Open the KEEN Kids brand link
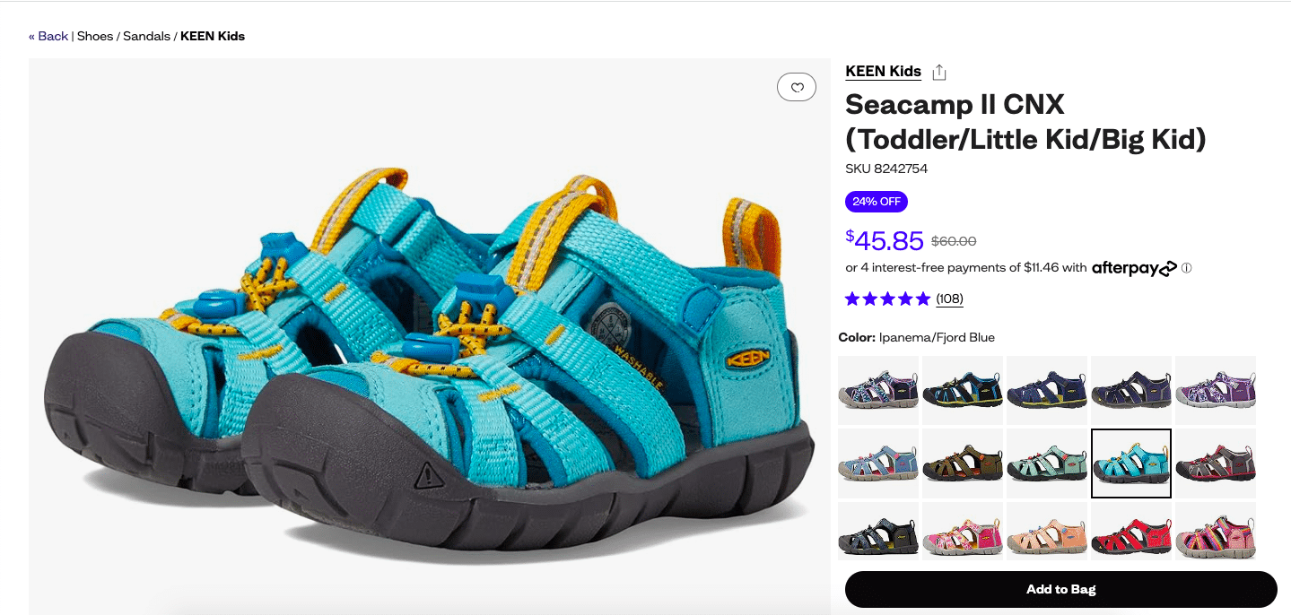This screenshot has width=1291, height=615. click(x=883, y=71)
